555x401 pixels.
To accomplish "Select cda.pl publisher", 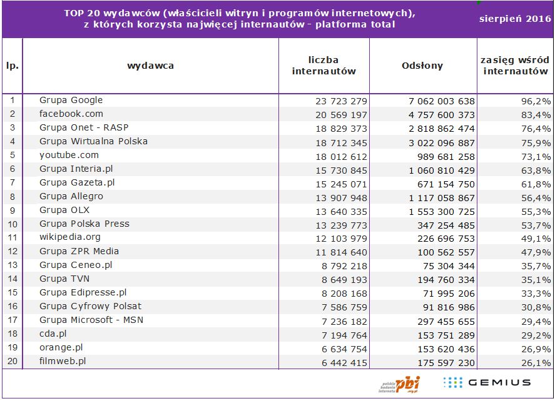I will point(53,334).
